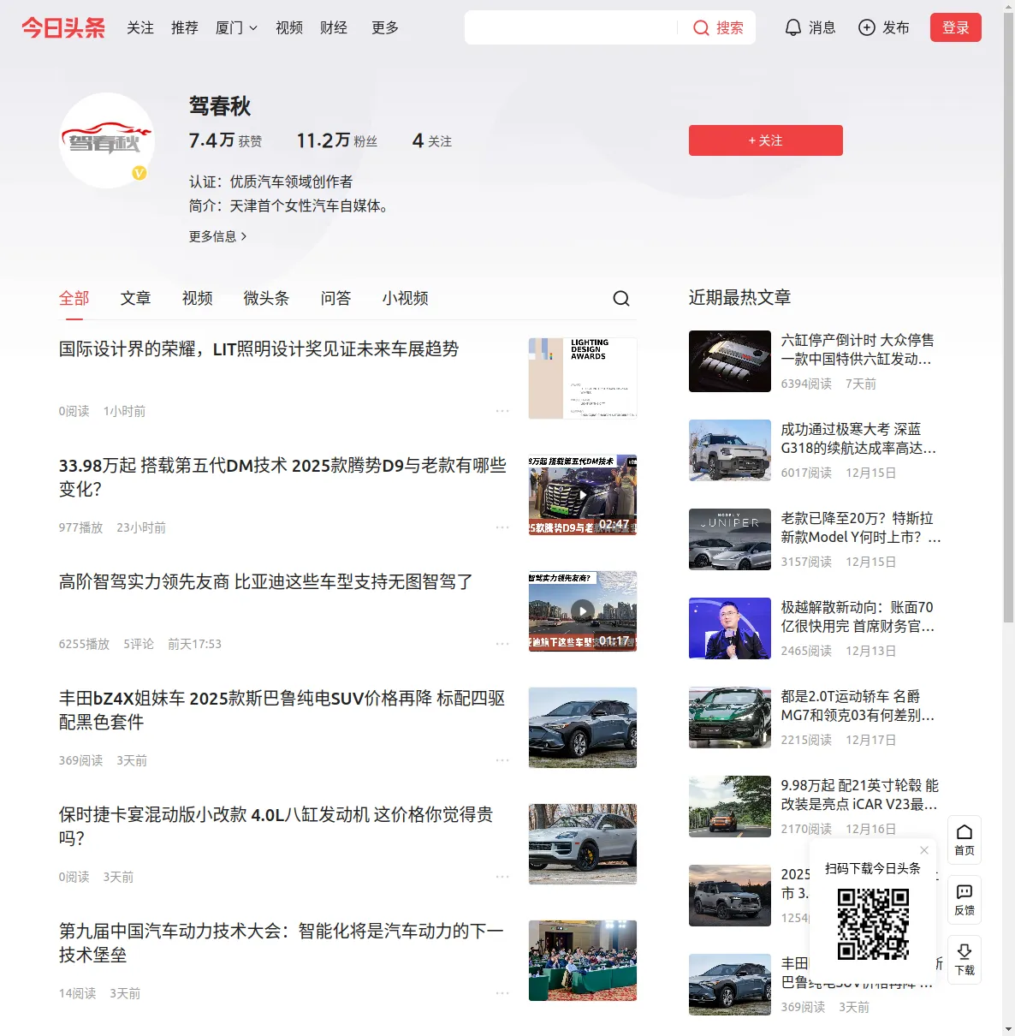Follow 驾春秋 with the +关注 button
Viewport: 1015px width, 1036px height.
766,140
